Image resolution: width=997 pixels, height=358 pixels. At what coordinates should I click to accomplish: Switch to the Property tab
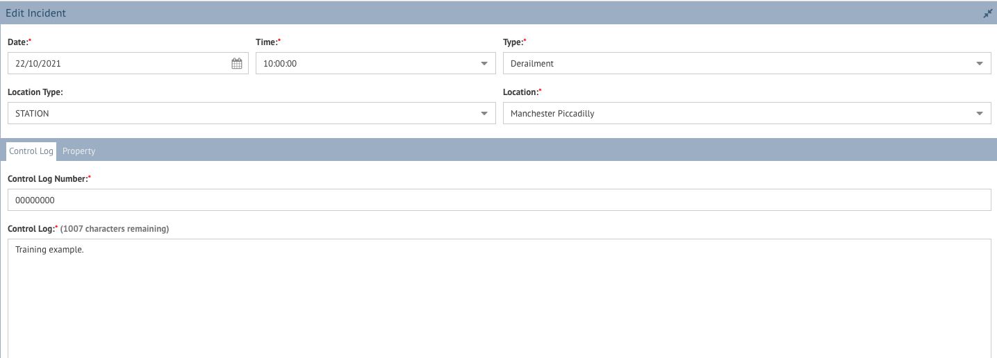coord(79,151)
